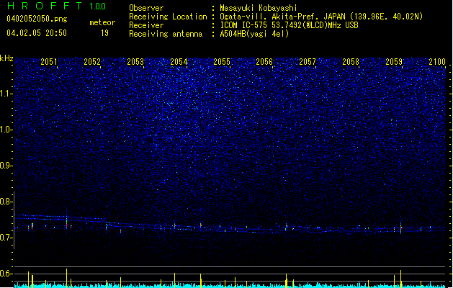Click the antenna value A504HB(yagi 4el)
Image resolution: width=453 pixels, height=288 pixels.
tap(254, 34)
